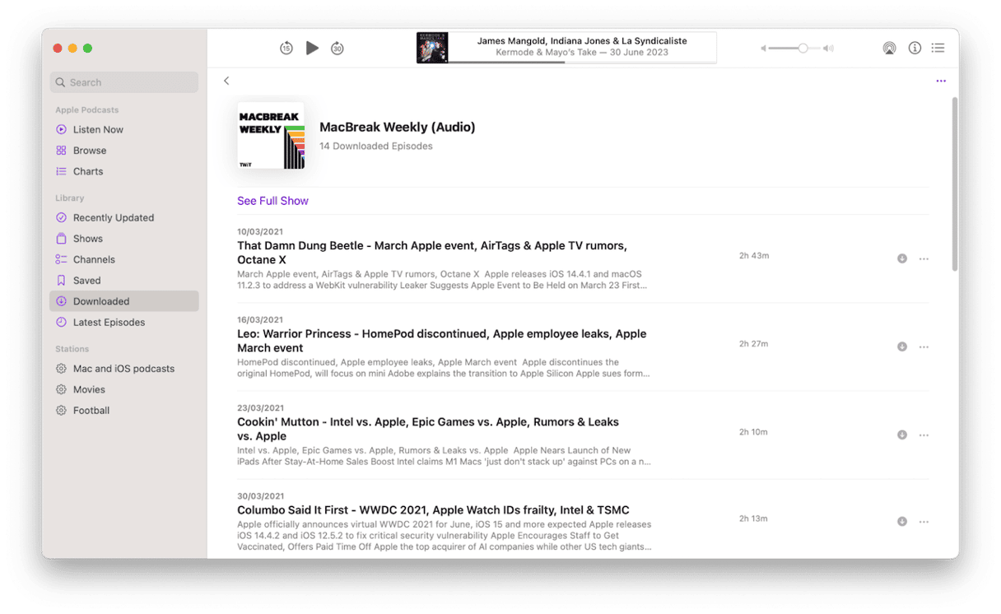Click download icon for Columbo episode

click(x=902, y=521)
